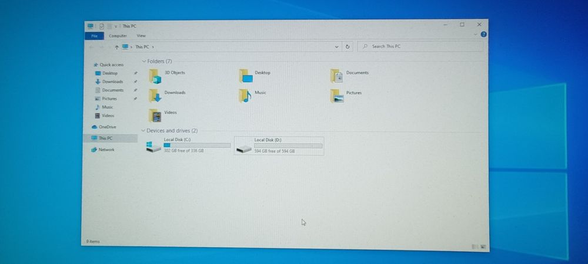Click the chevron after This PC in address bar
Screen dimensions: 588x264
tap(153, 47)
